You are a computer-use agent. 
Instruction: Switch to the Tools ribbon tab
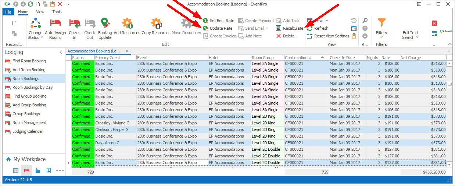[57, 12]
